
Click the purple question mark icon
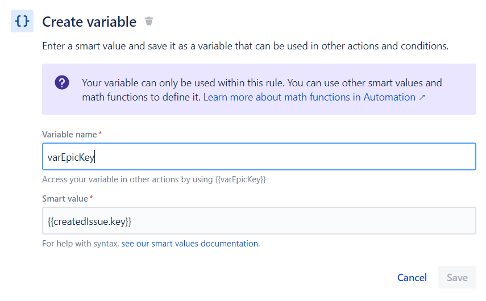pos(62,83)
